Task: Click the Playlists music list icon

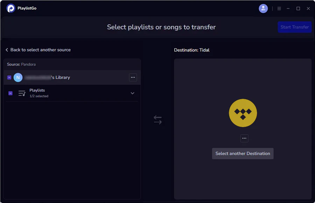Action: [x=22, y=93]
